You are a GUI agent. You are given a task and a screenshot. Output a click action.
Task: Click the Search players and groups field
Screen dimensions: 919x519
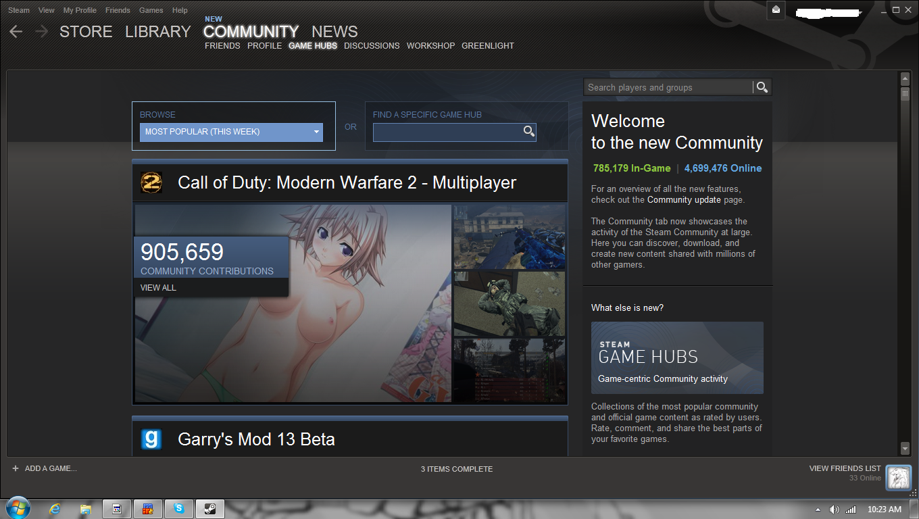668,87
